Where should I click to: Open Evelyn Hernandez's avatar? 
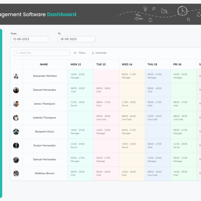[16, 146]
